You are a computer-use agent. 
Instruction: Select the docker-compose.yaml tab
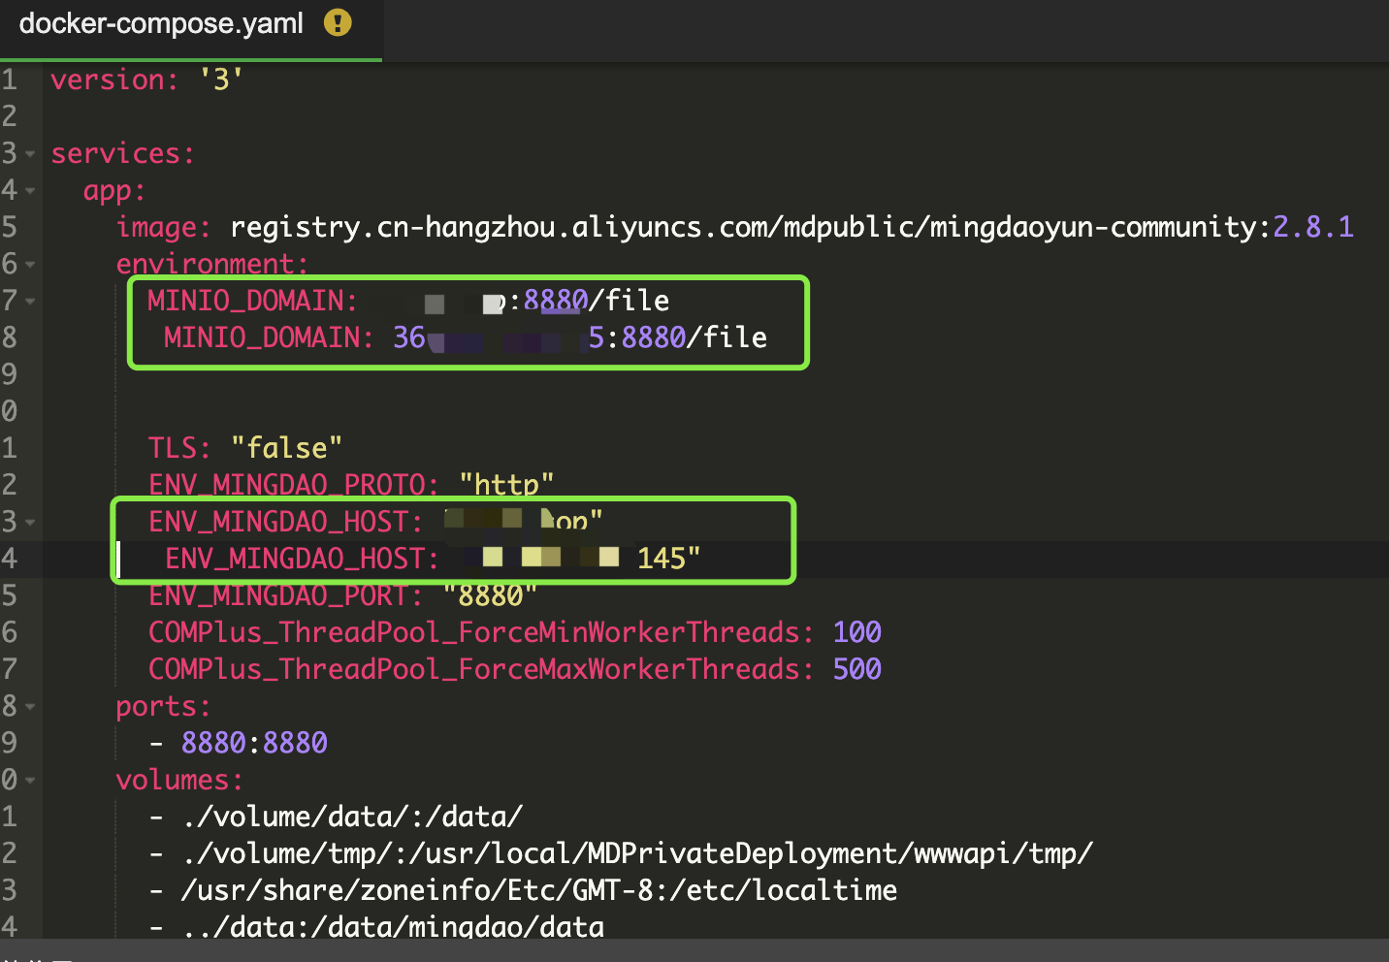click(161, 23)
